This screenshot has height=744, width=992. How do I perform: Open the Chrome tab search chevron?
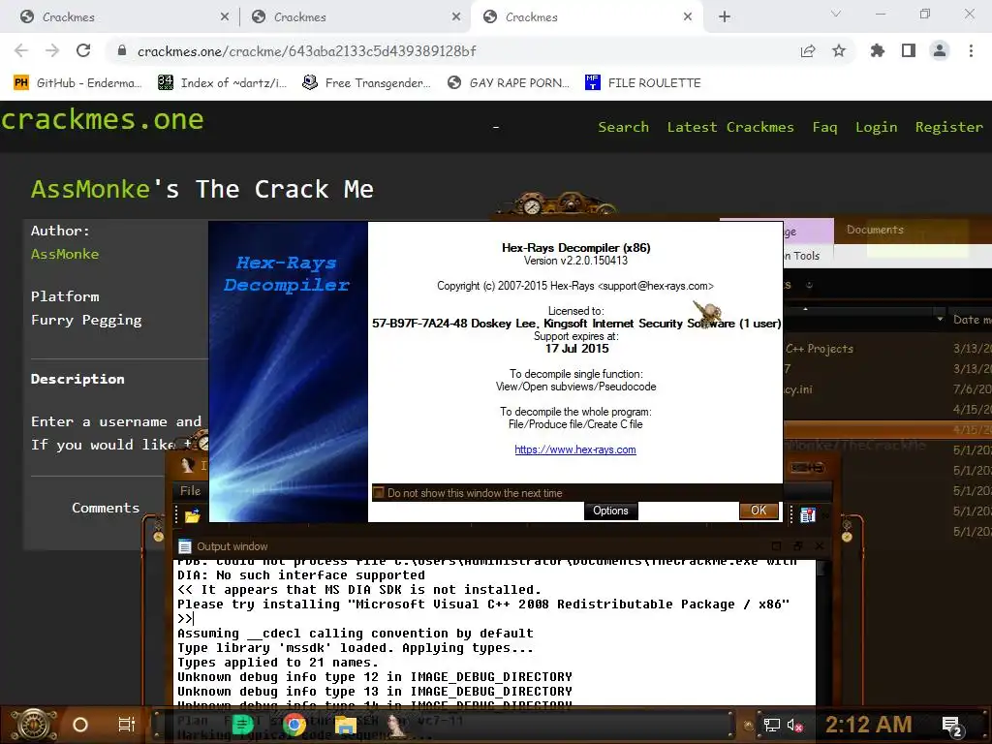pos(836,14)
